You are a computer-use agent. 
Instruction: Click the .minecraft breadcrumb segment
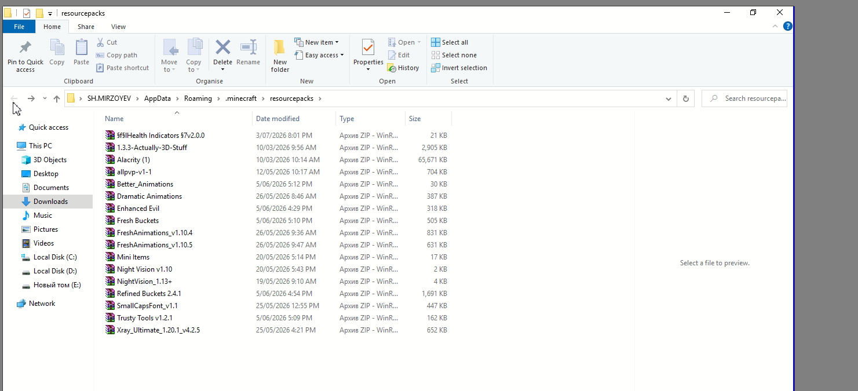(241, 98)
